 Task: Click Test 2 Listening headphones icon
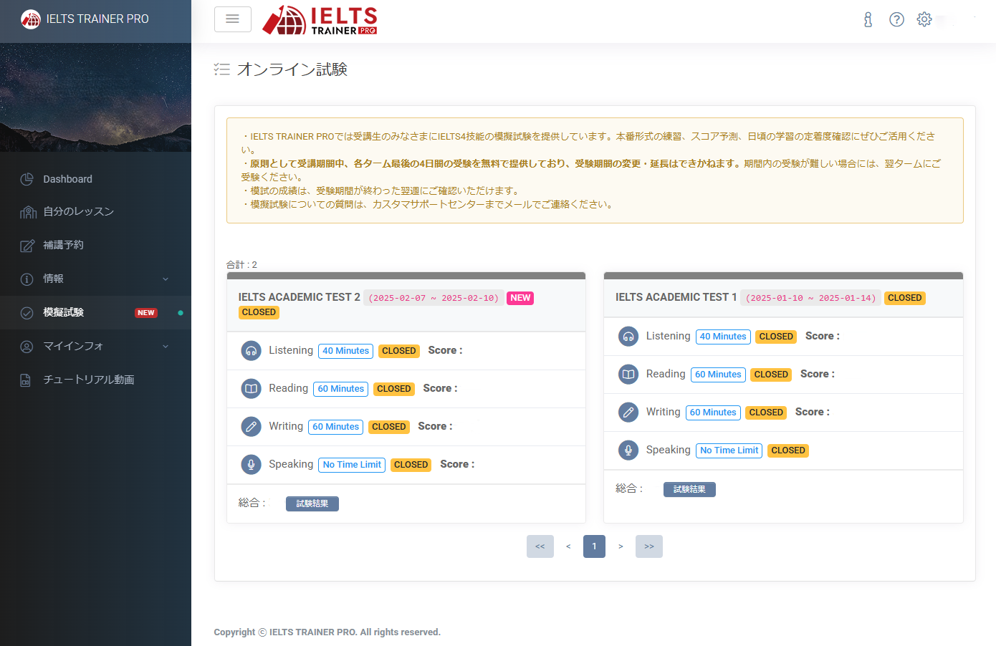click(251, 351)
